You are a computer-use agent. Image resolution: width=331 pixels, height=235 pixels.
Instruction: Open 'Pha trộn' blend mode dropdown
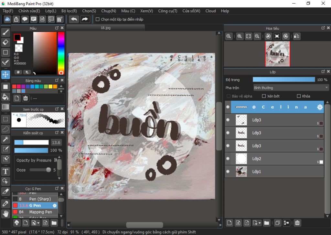[291, 88]
